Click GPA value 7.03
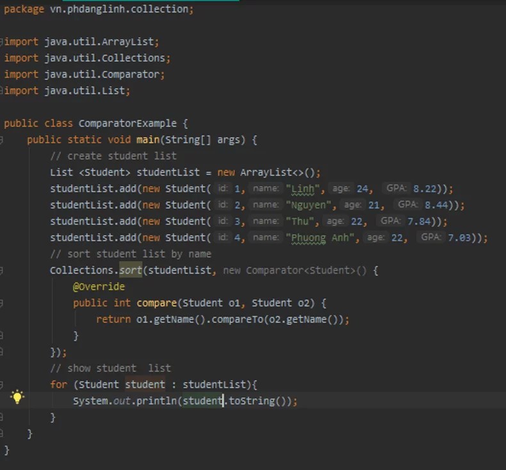Image resolution: width=506 pixels, height=470 pixels. tap(459, 238)
